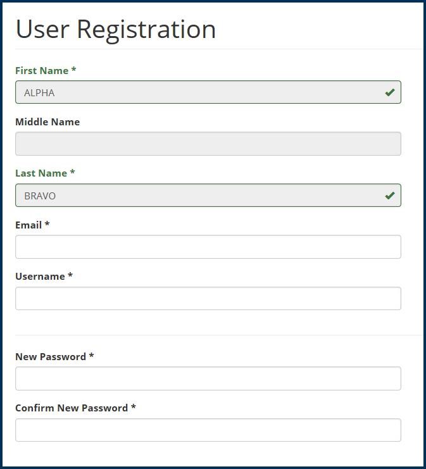The width and height of the screenshot is (426, 469).
Task: Focus the First Name field containing ALPHA
Action: (196, 92)
